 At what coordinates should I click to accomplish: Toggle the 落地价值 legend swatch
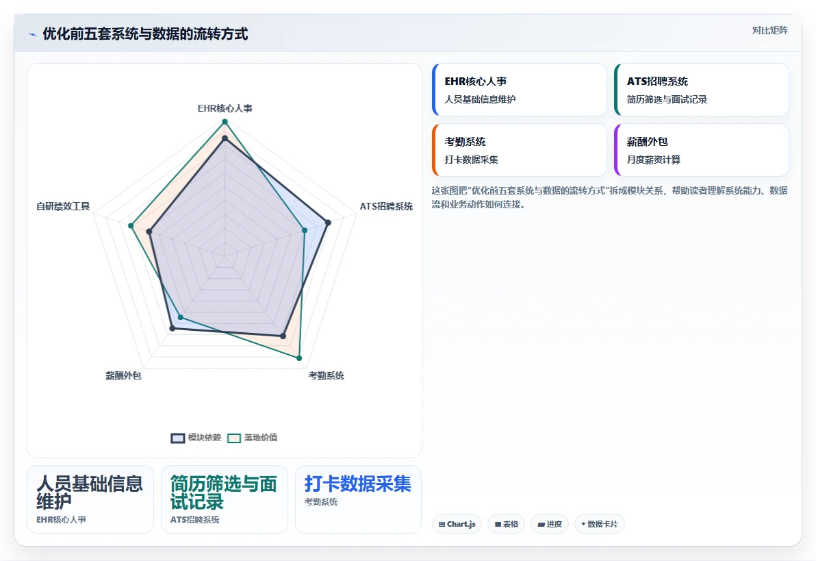(234, 438)
